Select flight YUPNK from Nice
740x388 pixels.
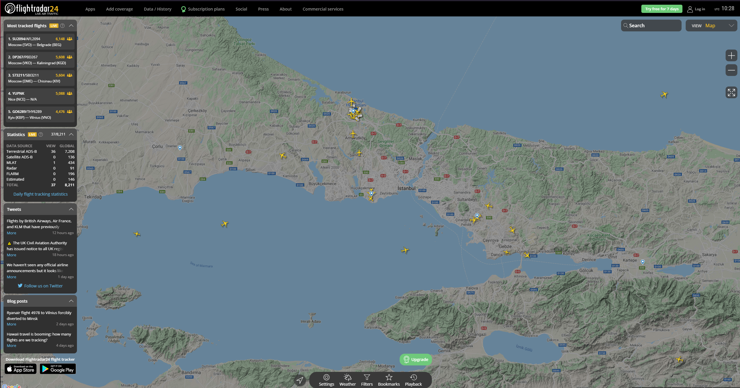40,96
